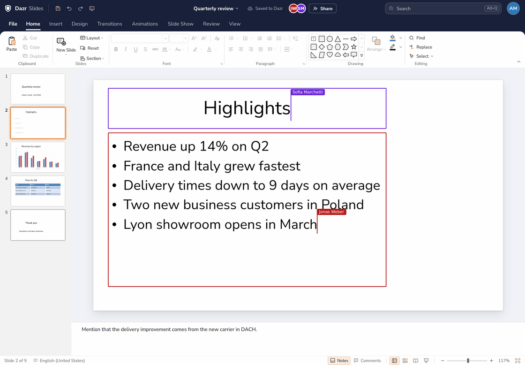The width and height of the screenshot is (525, 365).
Task: Click the Search field
Action: (x=443, y=8)
